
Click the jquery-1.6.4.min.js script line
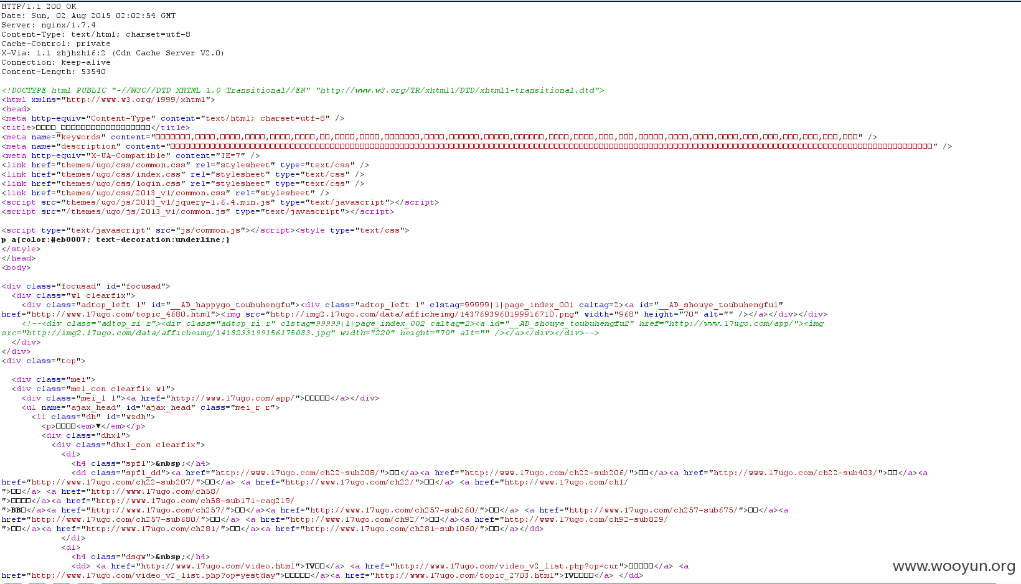coord(220,202)
